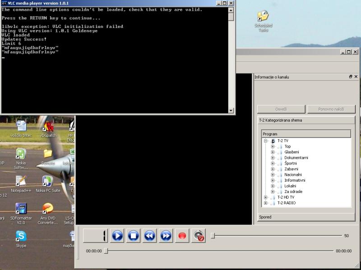This screenshot has width=361, height=270.
Task: Click the Fast Forward button
Action: coord(166,235)
